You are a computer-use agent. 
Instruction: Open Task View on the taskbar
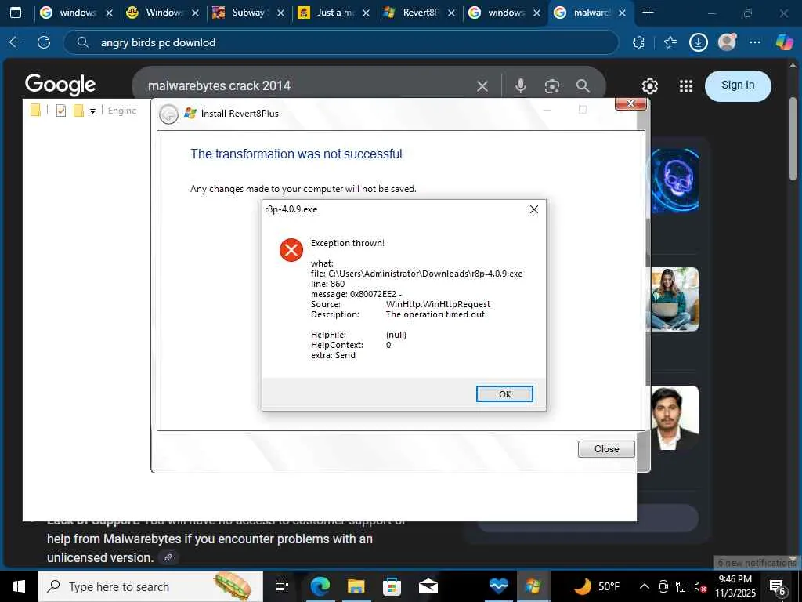point(282,586)
